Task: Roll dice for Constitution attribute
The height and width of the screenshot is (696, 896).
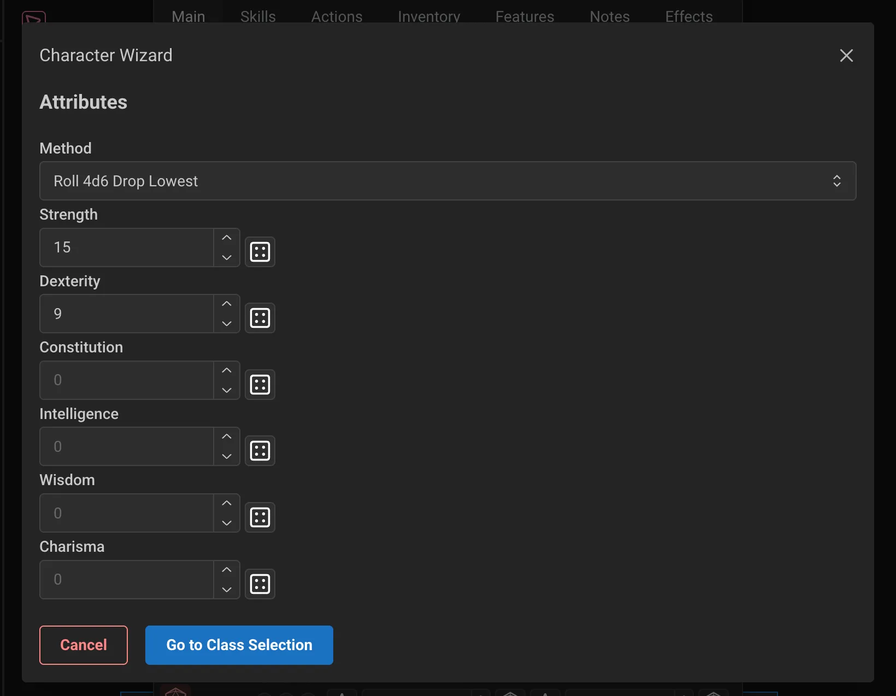Action: [260, 384]
